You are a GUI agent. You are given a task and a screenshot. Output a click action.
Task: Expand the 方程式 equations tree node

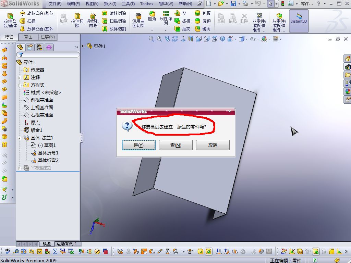[x=20, y=85]
